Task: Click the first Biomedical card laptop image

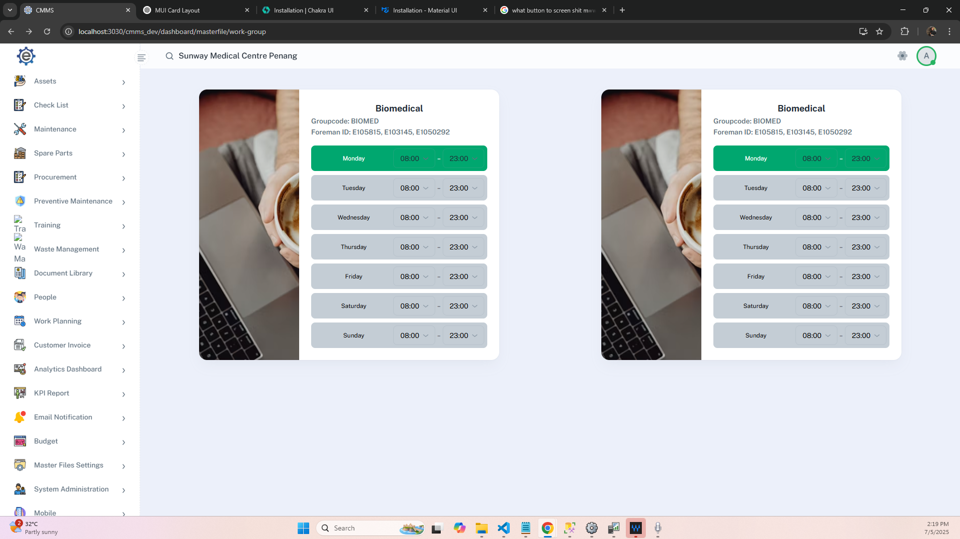Action: pos(249,224)
